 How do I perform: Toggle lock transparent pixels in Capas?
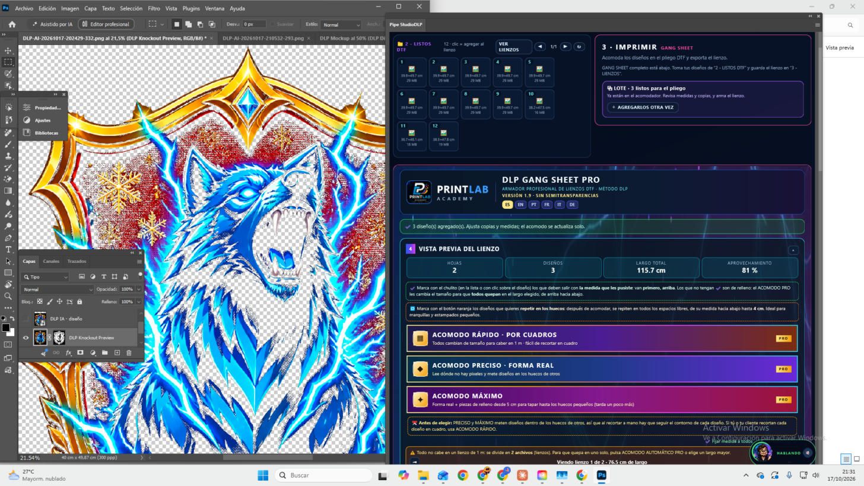pos(40,301)
